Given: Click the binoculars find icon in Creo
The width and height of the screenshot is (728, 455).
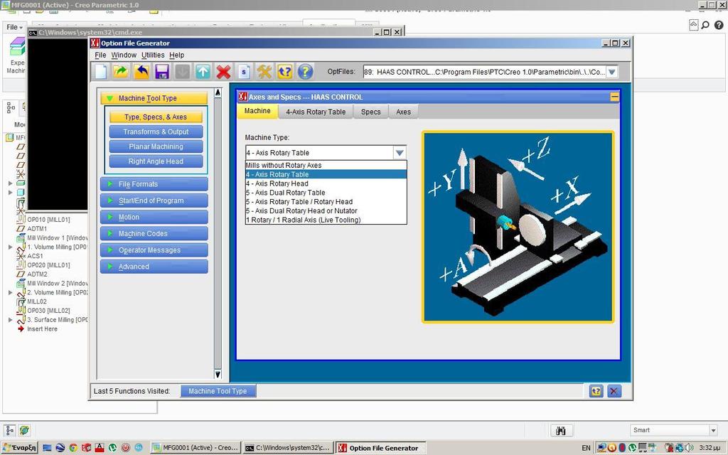Looking at the screenshot, I should [x=561, y=430].
